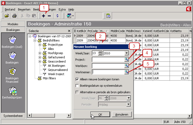Sort by KstNetto column header
The height and width of the screenshot is (125, 193).
pos(179,31)
